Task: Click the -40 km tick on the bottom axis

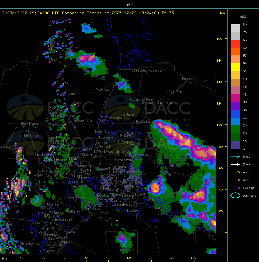Action: point(21,258)
